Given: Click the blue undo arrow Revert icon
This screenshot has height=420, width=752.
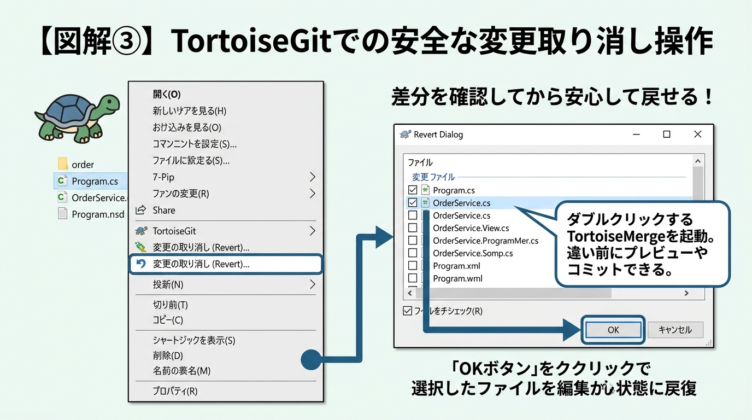Looking at the screenshot, I should point(141,264).
